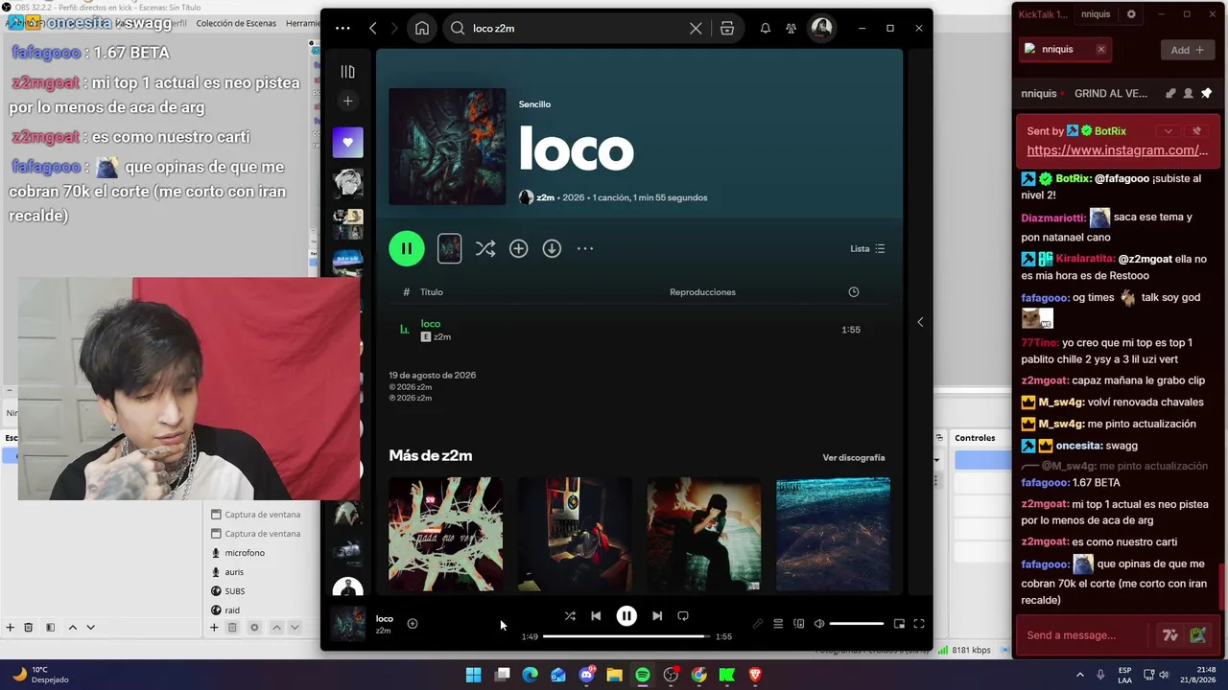Add a new source in OBS
Image resolution: width=1228 pixels, height=690 pixels.
[214, 628]
